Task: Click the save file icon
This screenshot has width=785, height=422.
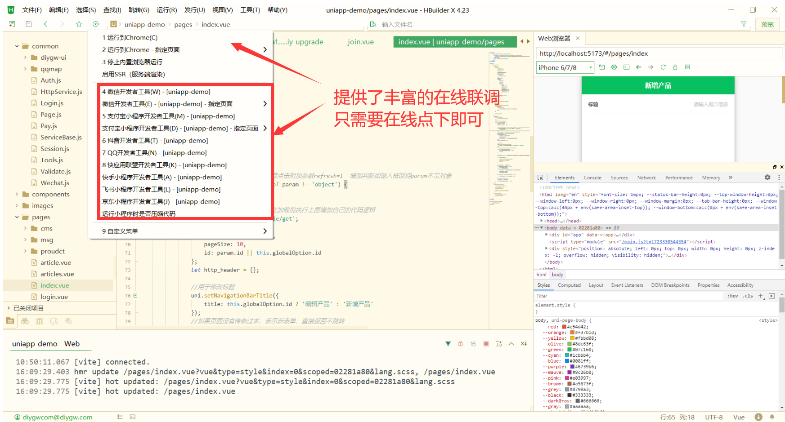Action: point(29,24)
